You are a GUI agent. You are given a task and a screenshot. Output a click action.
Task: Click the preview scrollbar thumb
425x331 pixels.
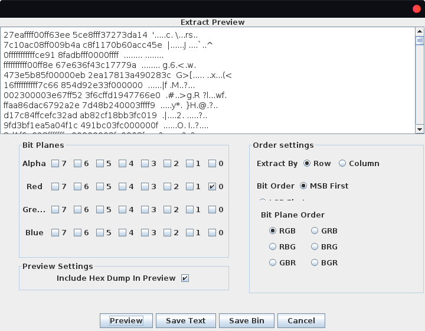(420, 41)
